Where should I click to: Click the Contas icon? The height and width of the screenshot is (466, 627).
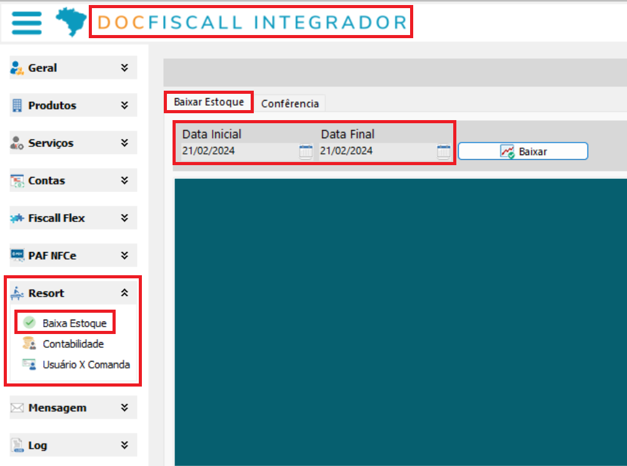click(x=18, y=181)
